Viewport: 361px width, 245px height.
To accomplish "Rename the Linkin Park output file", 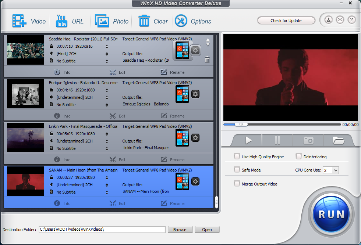I will click(x=173, y=159).
